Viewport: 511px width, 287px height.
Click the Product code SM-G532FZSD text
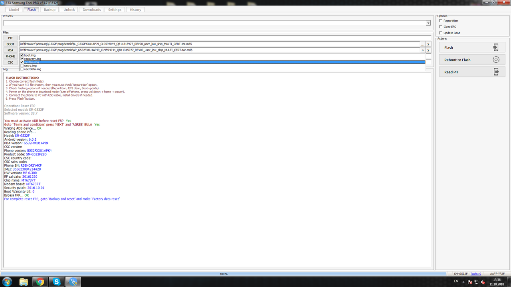36,154
